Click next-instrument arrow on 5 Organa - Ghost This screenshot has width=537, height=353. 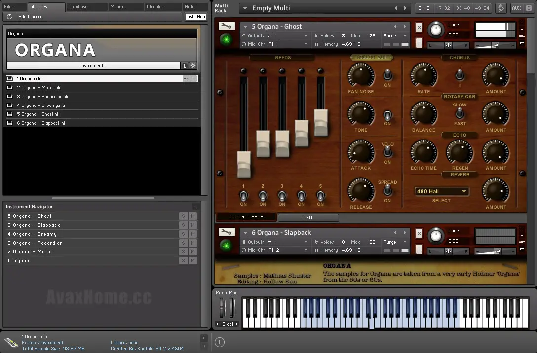point(404,26)
